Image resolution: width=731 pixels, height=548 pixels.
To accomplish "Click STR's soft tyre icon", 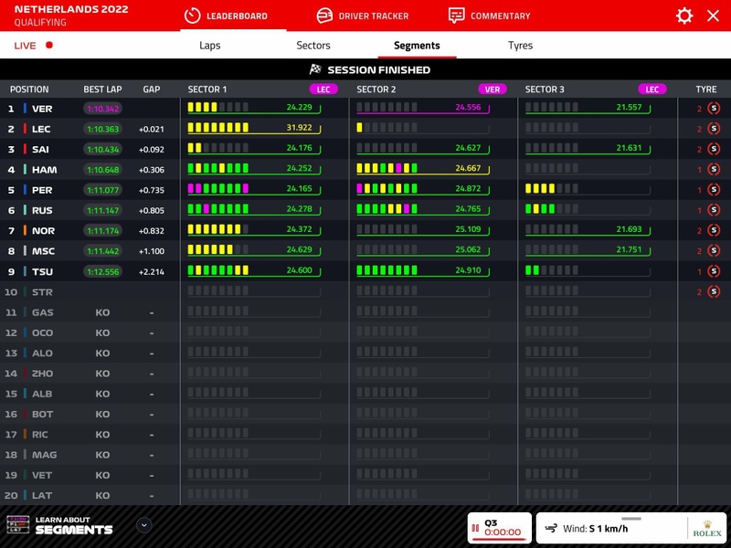I will click(x=714, y=291).
